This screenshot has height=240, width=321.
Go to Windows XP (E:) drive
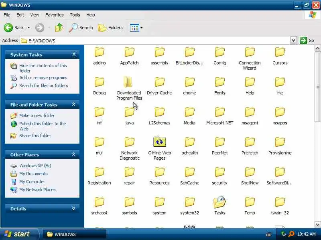click(31, 166)
